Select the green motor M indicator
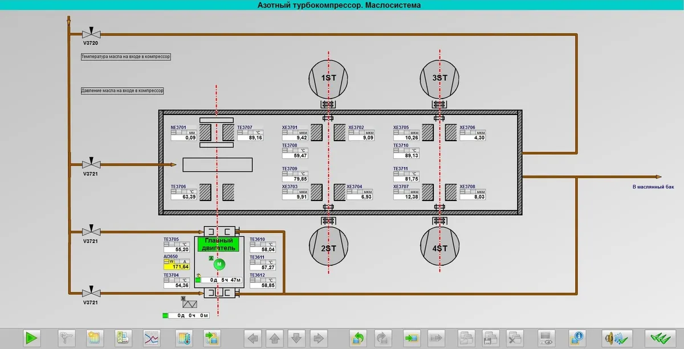 [x=219, y=264]
